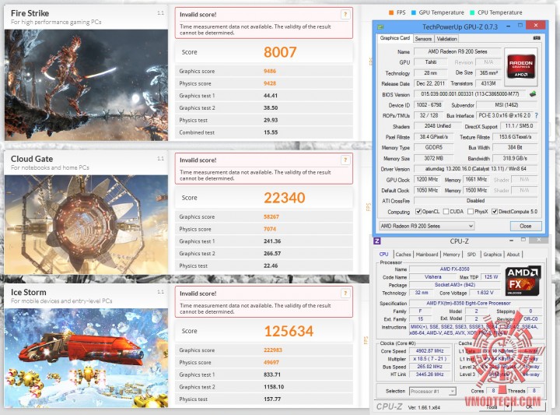
Task: Click Fire Strike graphics score 9486
Action: 270,71
